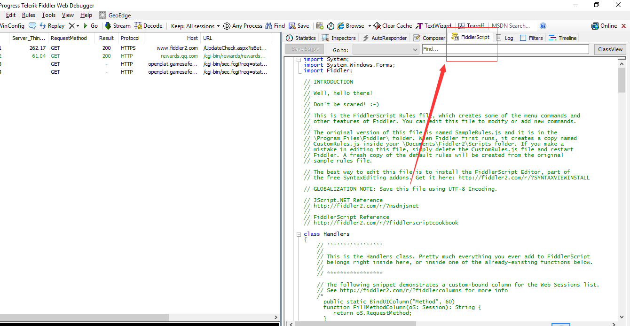
Task: Toggle Stream mode in toolbar
Action: click(x=118, y=26)
